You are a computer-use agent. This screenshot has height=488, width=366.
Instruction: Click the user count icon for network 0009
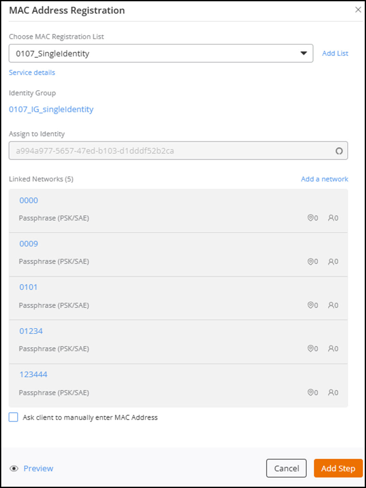pyautogui.click(x=331, y=261)
